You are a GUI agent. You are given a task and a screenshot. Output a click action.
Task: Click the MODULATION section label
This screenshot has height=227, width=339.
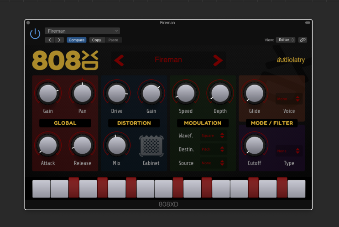pyautogui.click(x=203, y=123)
